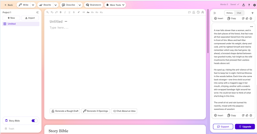
Task: Click the Untitled title field
Action: click(x=56, y=22)
